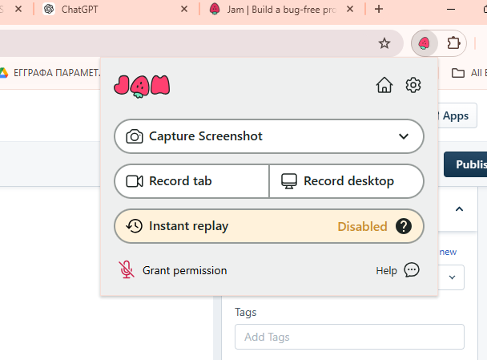Click Capture Screenshot button
Viewport: 487px width, 360px height.
[269, 136]
